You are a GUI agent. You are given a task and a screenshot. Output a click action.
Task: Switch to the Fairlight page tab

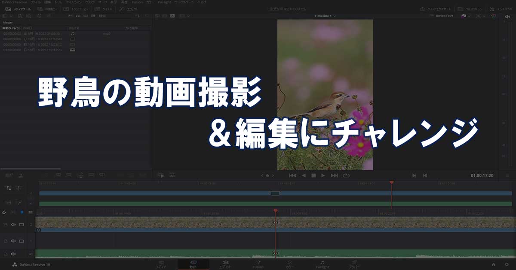click(322, 264)
